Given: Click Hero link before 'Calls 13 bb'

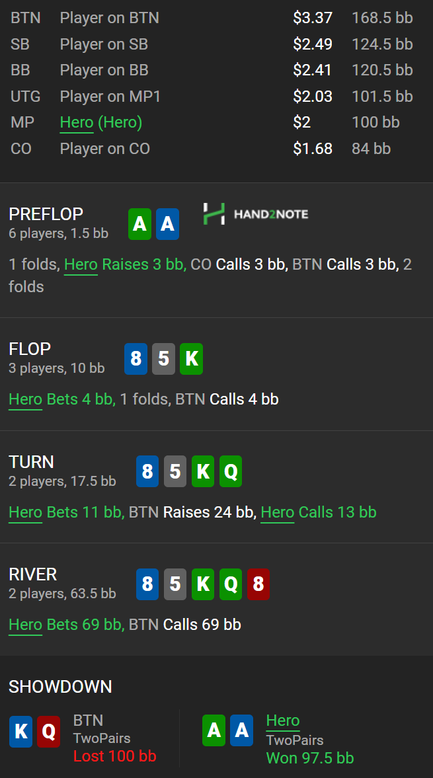Looking at the screenshot, I should [277, 512].
